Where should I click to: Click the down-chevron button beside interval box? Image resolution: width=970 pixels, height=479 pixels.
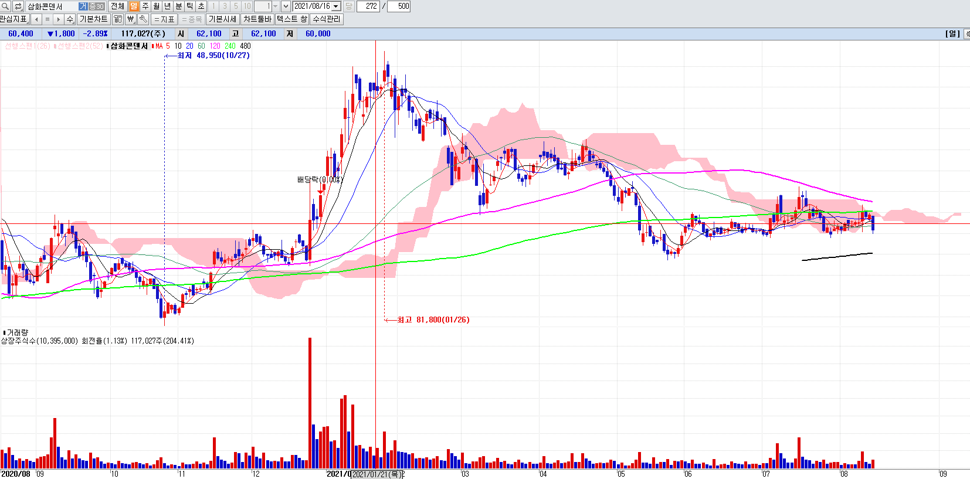click(286, 6)
